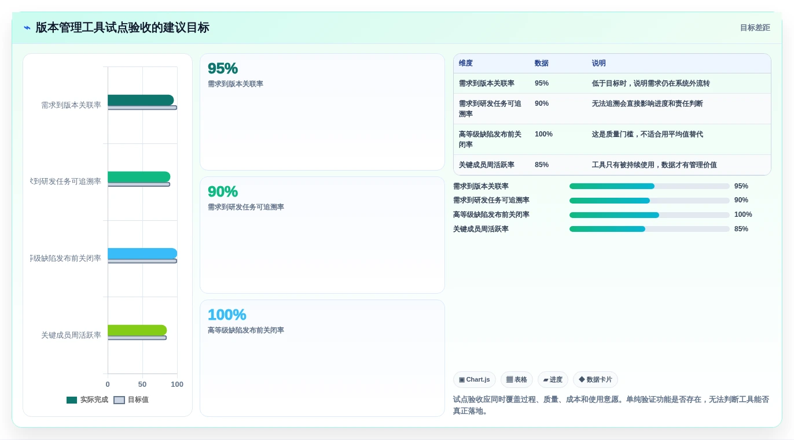Screen dimensions: 794x440
Task: Click the lightning icon beside the title
Action: 27,28
